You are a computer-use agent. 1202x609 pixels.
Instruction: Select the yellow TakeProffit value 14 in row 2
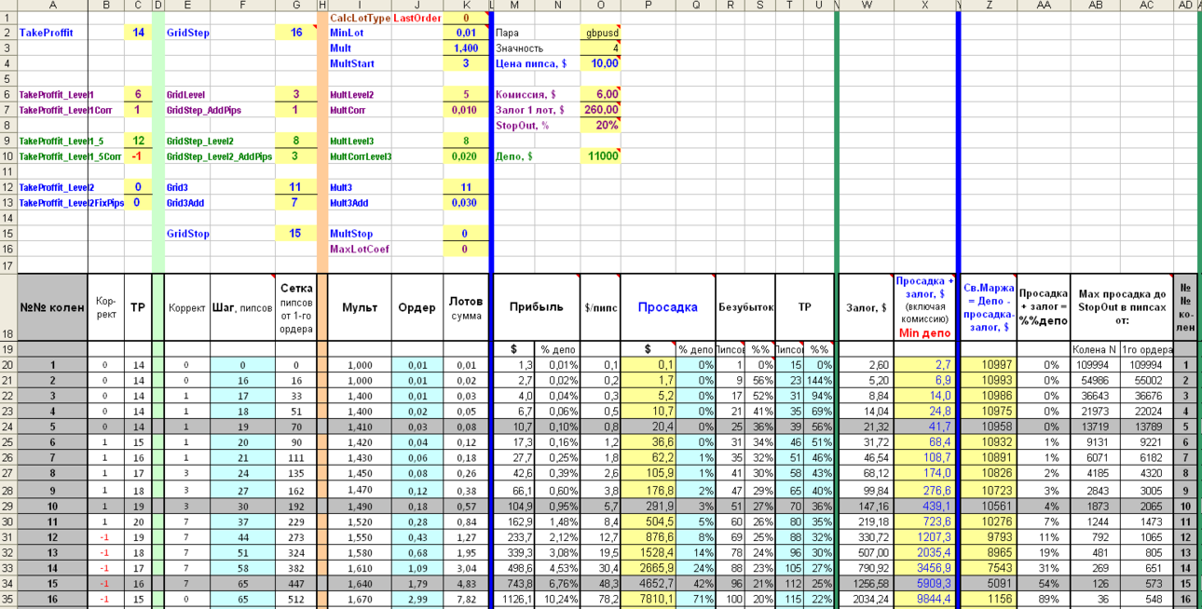coord(138,33)
